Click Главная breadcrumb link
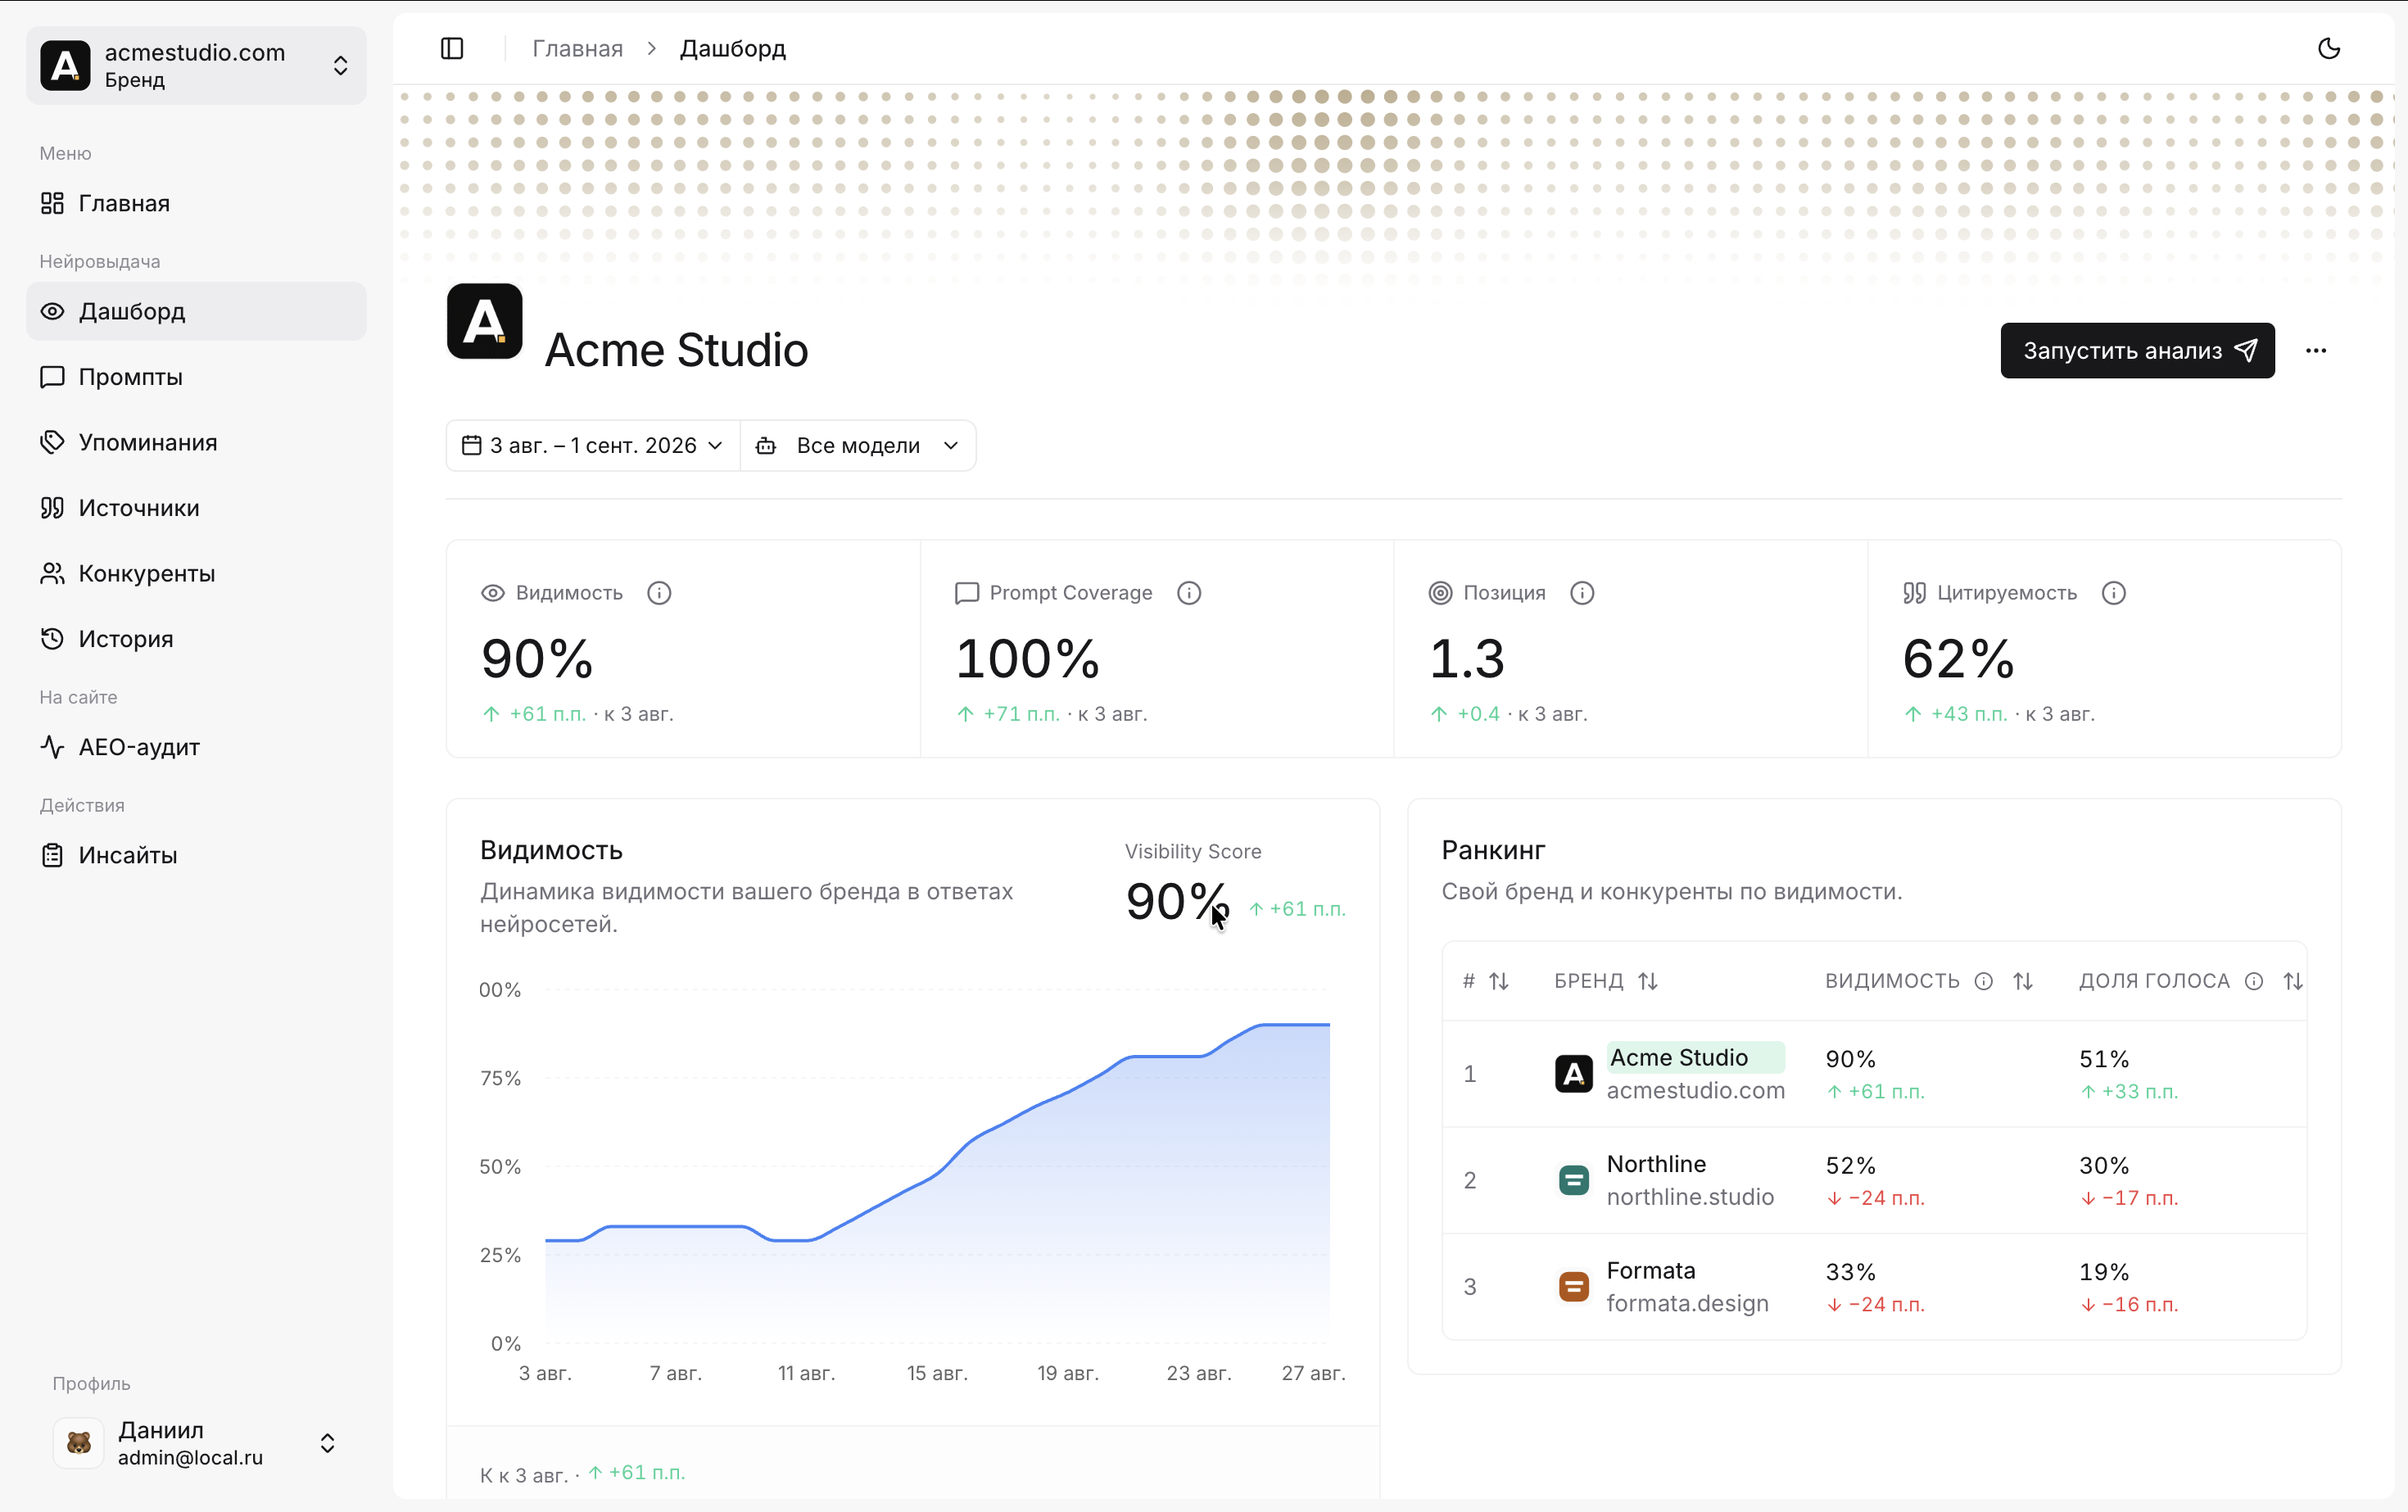 577,48
